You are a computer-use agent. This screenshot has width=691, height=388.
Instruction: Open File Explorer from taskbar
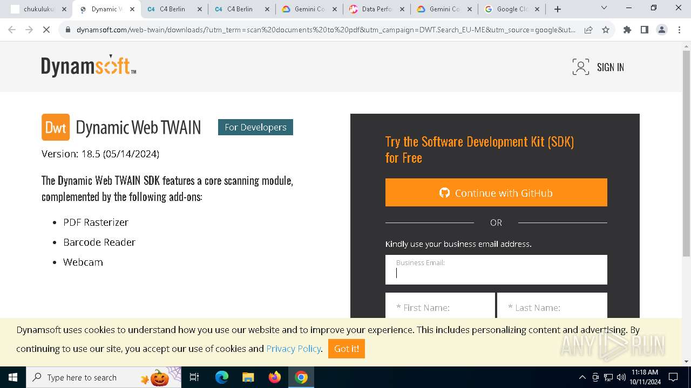tap(248, 377)
